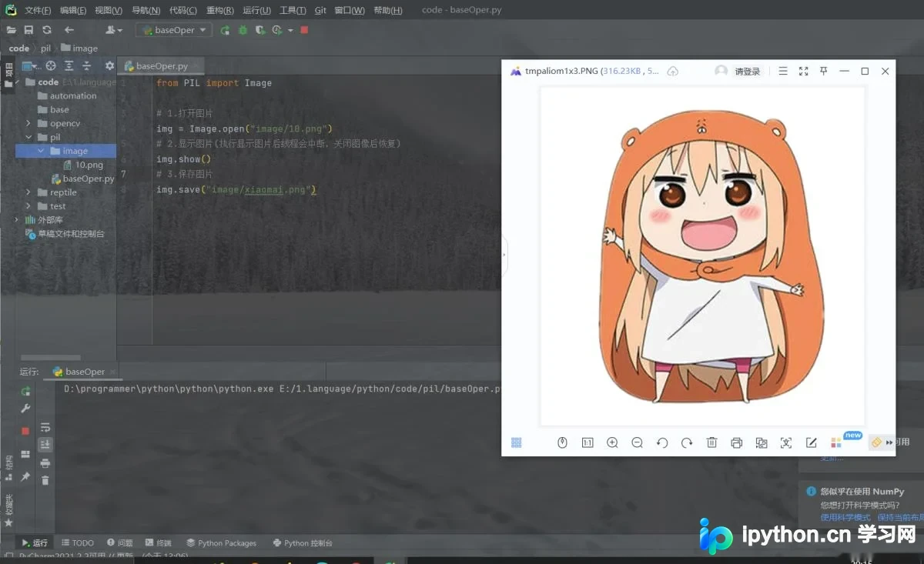924x564 pixels.
Task: Open the project view dropdown
Action: point(32,66)
